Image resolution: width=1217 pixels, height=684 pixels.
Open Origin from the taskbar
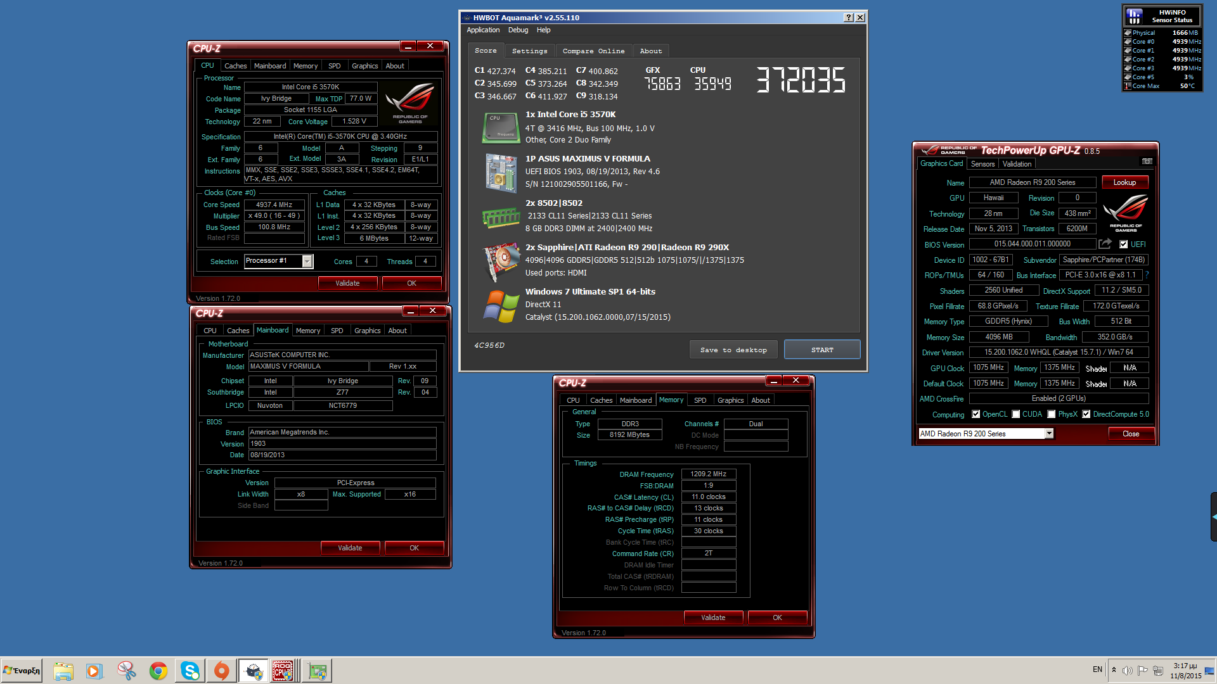(x=221, y=671)
